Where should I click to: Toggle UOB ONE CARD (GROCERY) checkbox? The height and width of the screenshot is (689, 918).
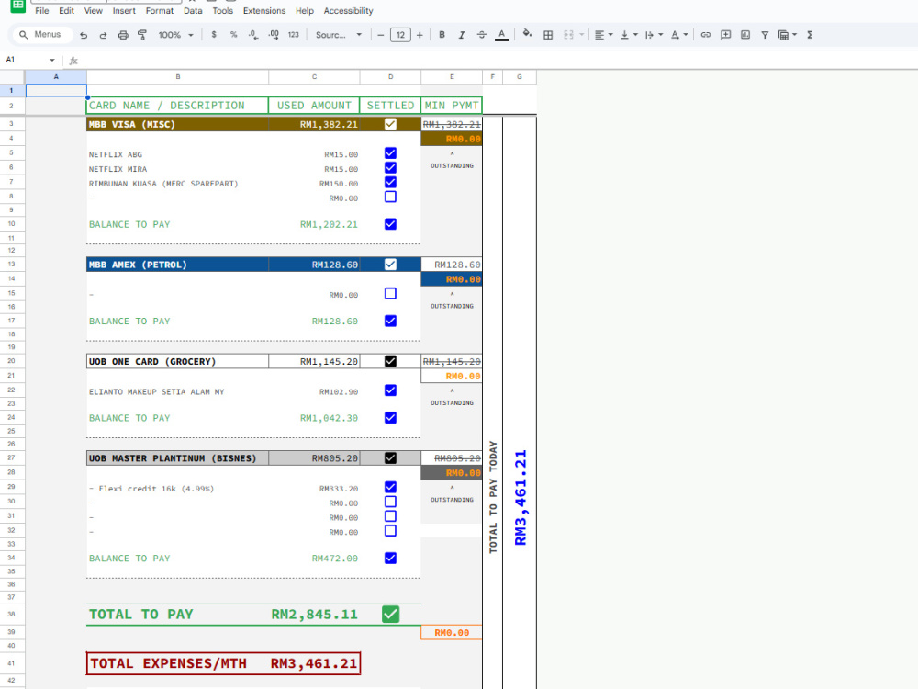[390, 361]
